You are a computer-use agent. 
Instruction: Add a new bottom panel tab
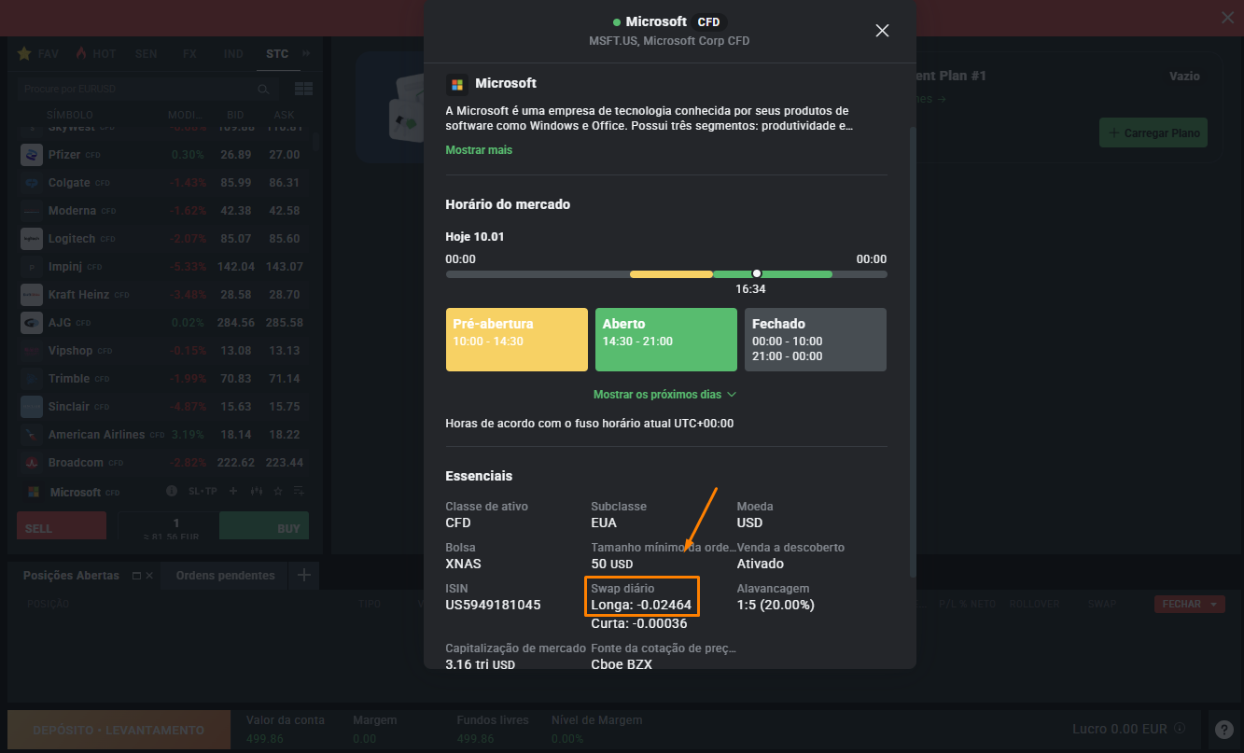pyautogui.click(x=303, y=575)
